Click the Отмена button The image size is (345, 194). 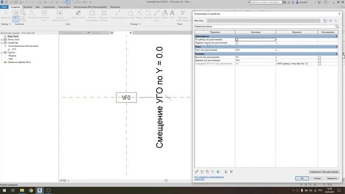[x=317, y=178]
